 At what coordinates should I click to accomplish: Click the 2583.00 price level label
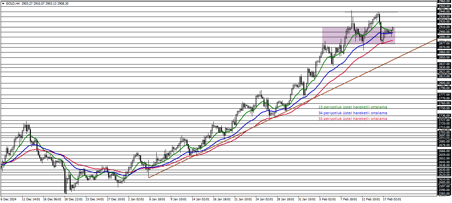[x=444, y=193]
